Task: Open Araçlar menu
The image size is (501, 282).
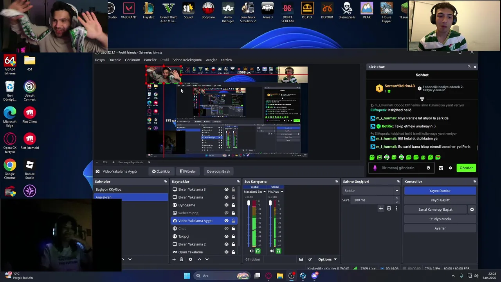Action: 211,60
